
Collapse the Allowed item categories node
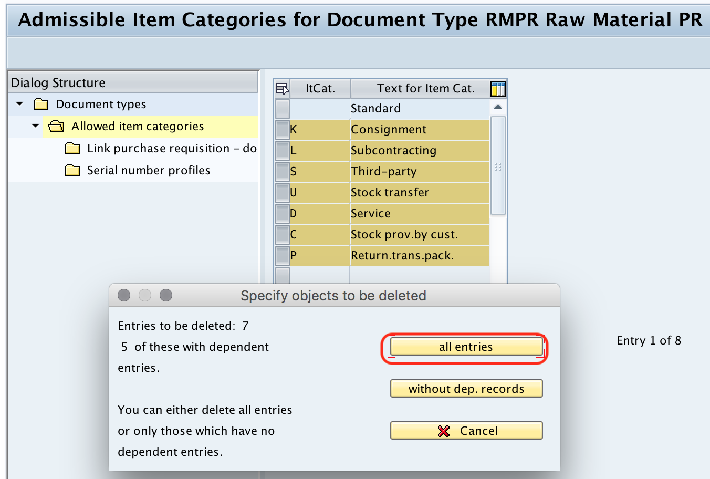(35, 126)
